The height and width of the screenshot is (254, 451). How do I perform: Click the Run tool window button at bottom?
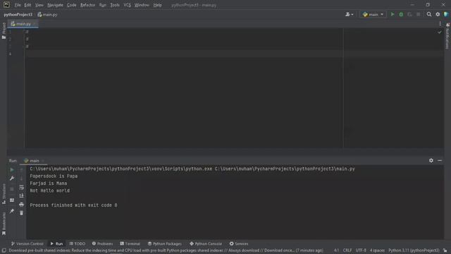[56, 243]
